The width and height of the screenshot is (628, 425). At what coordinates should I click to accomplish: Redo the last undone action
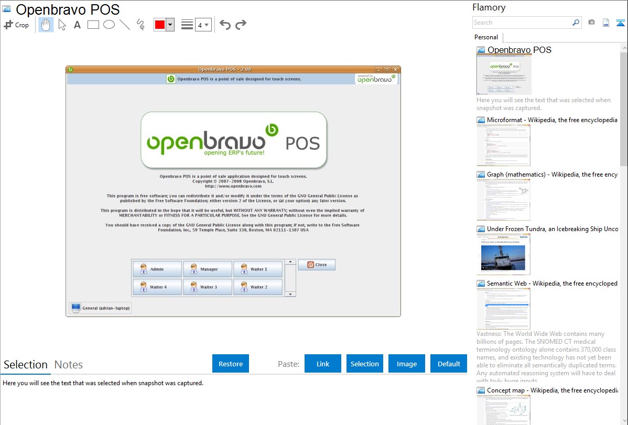coord(241,25)
